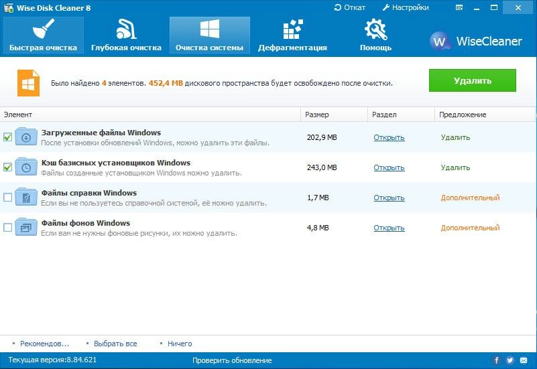
Task: Uncheck Загруженные файлы Windows checkbox
Action: coord(7,137)
